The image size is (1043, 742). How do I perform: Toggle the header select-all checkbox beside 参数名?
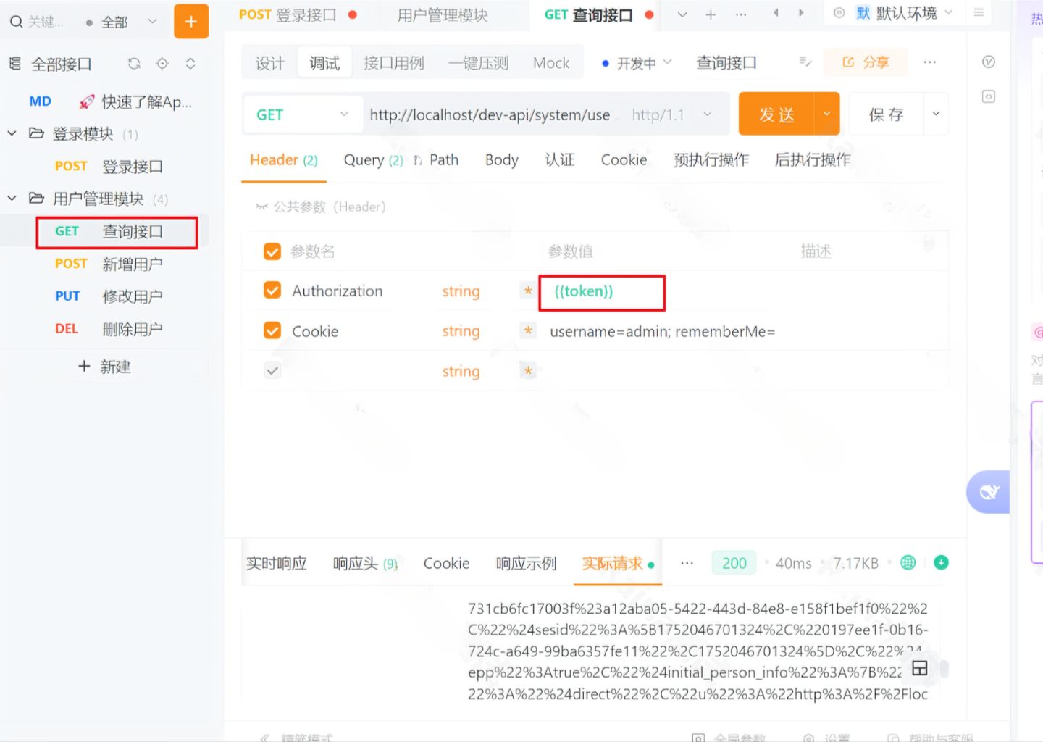272,251
